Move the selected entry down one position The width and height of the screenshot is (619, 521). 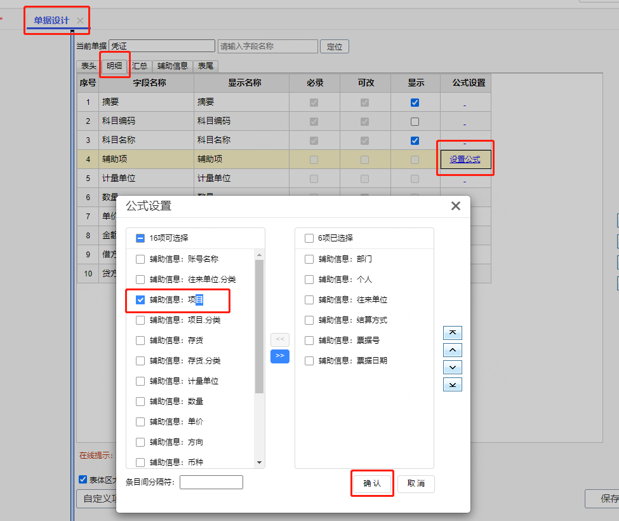pyautogui.click(x=453, y=367)
